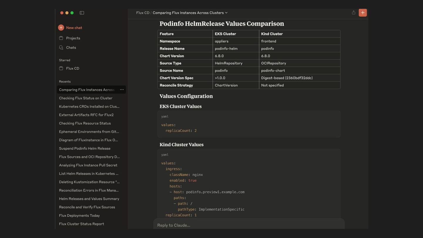Viewport: 423px width, 238px height.
Task: Click the share icon in header
Action: (353, 13)
